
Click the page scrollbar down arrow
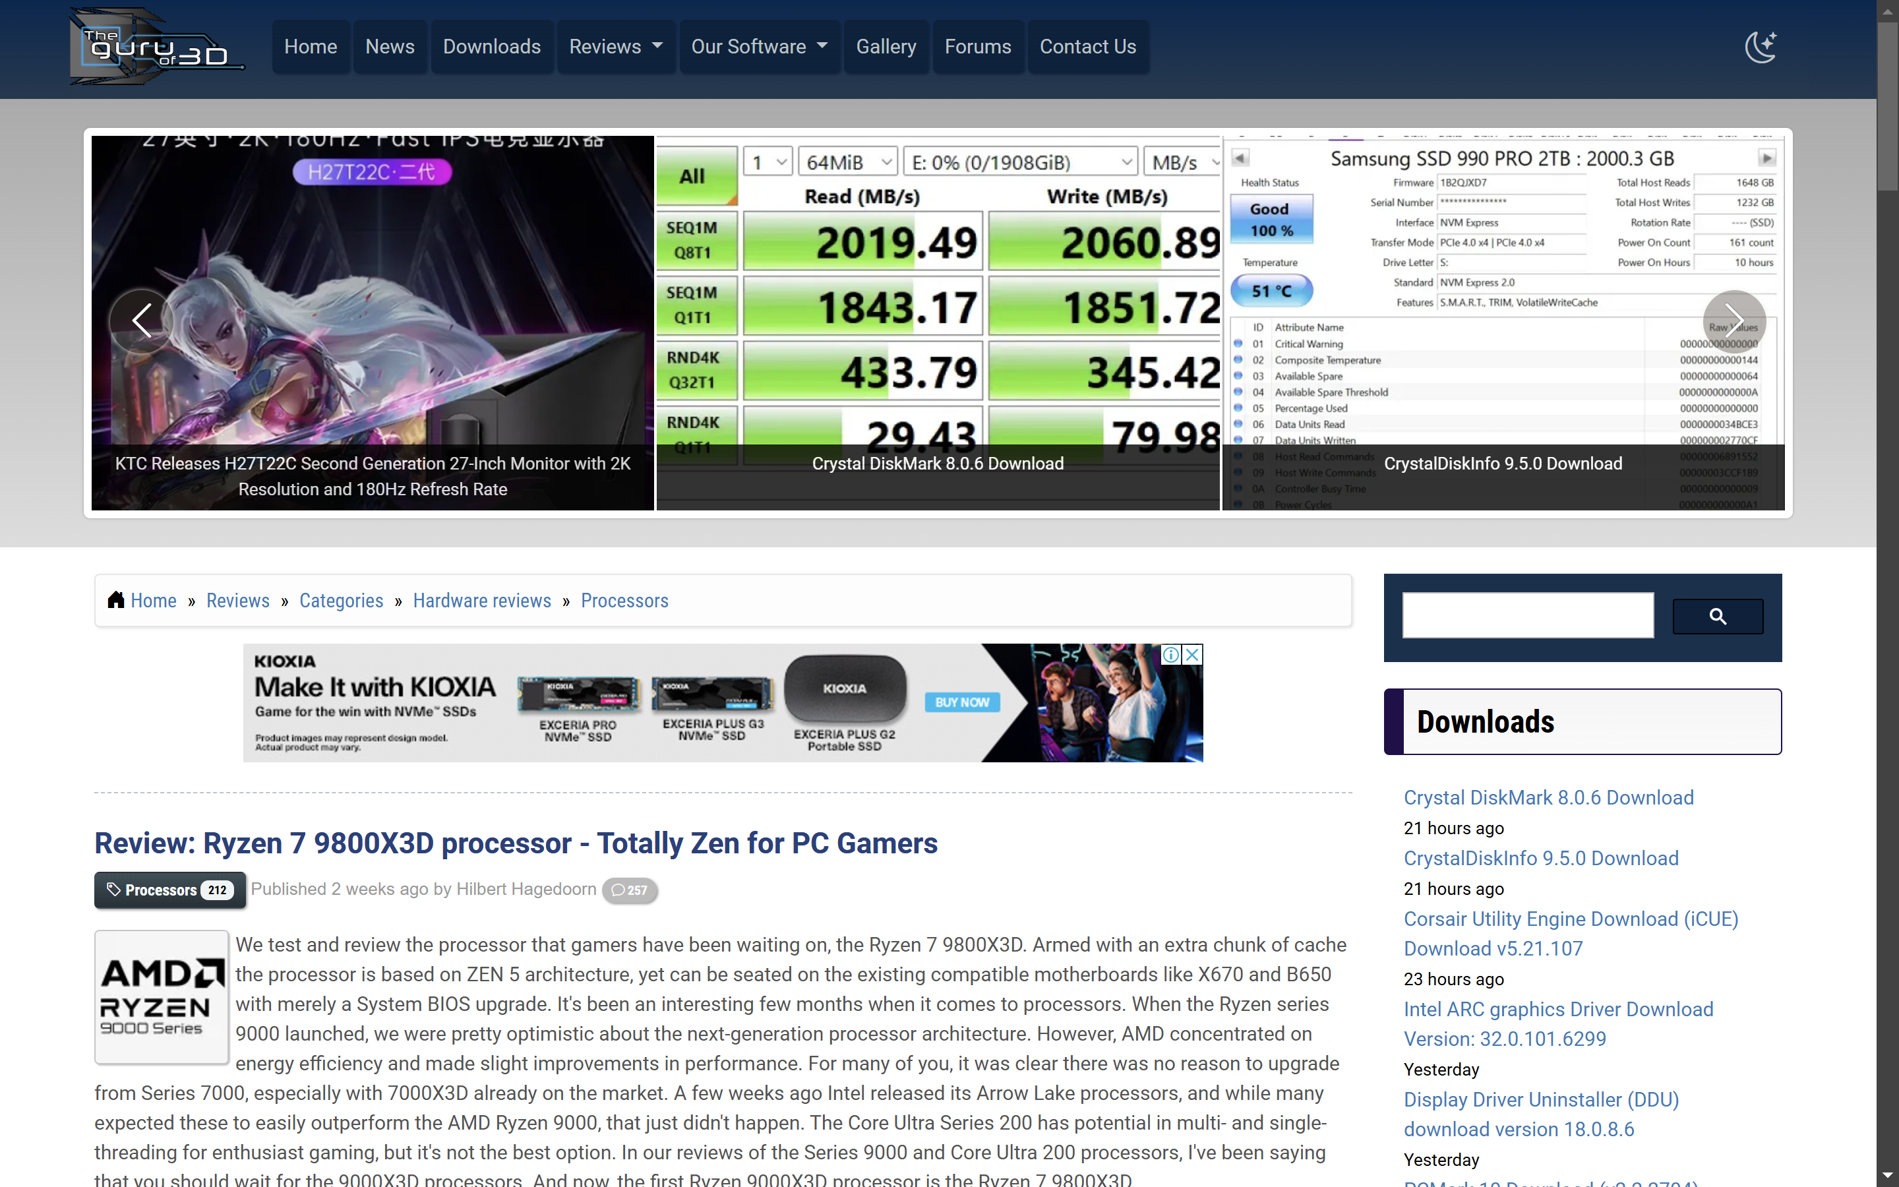point(1888,1175)
